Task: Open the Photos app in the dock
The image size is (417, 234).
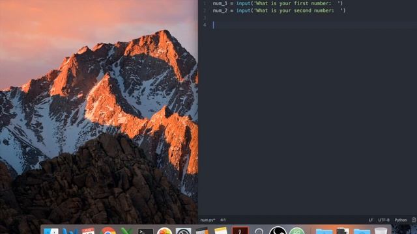Action: pyautogui.click(x=164, y=231)
